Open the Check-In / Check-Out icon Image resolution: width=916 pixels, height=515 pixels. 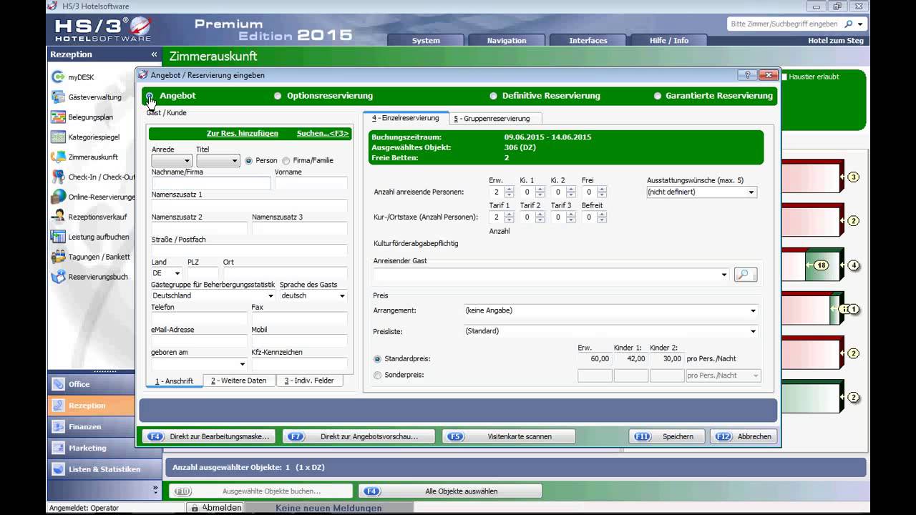click(x=58, y=177)
